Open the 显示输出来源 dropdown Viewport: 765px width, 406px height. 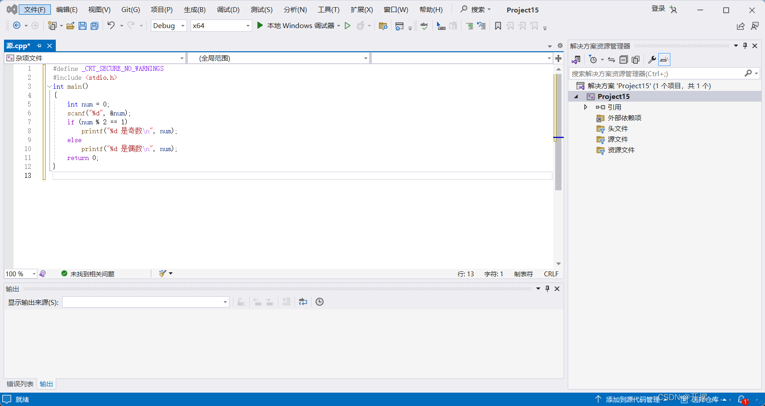146,302
